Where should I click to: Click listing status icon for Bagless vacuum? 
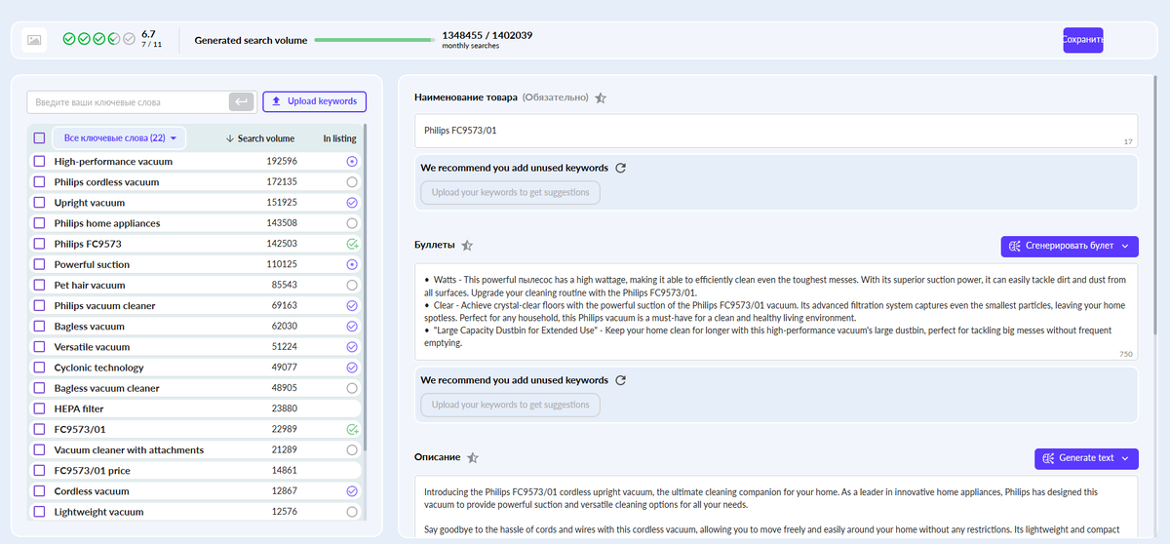tap(352, 327)
